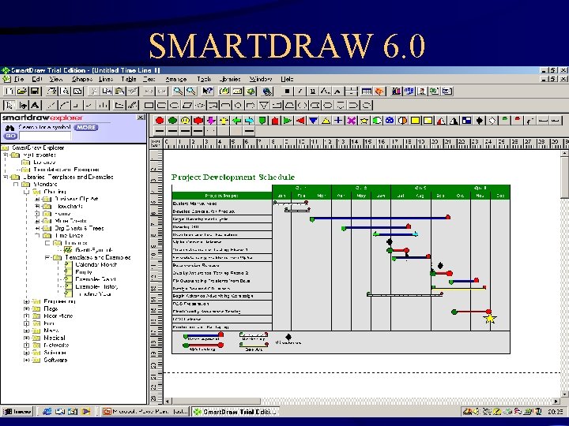Click the MORE button in explorer
The image size is (569, 426).
click(x=86, y=128)
